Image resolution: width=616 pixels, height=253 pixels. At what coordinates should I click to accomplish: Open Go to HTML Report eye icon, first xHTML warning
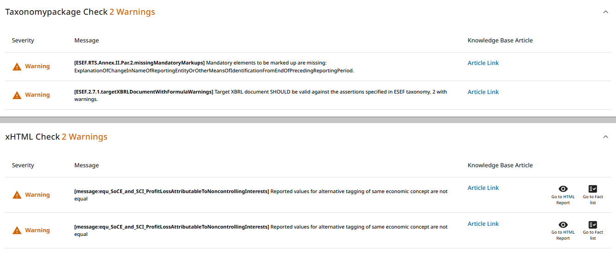(563, 188)
